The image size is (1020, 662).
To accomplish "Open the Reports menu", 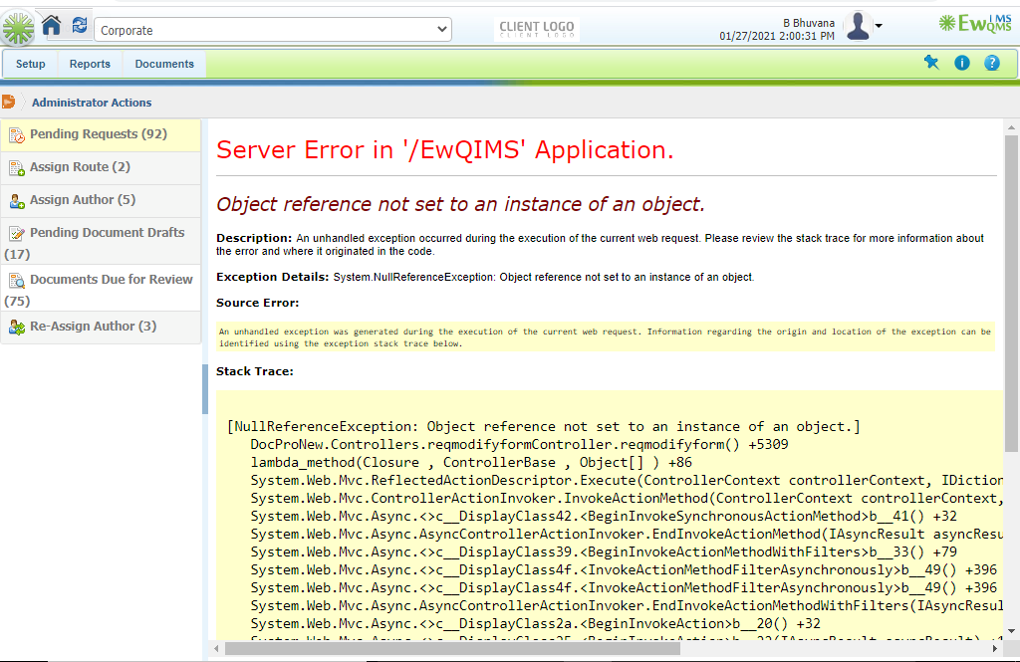I will (90, 64).
